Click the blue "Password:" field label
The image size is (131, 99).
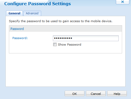point(20,38)
